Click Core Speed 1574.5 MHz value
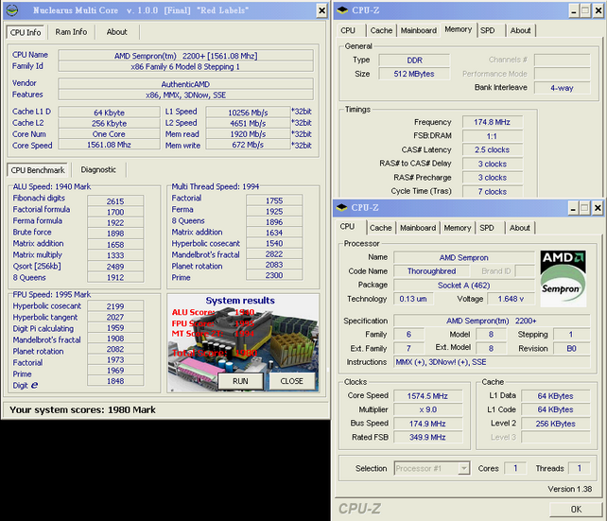This screenshot has width=607, height=521. (427, 396)
